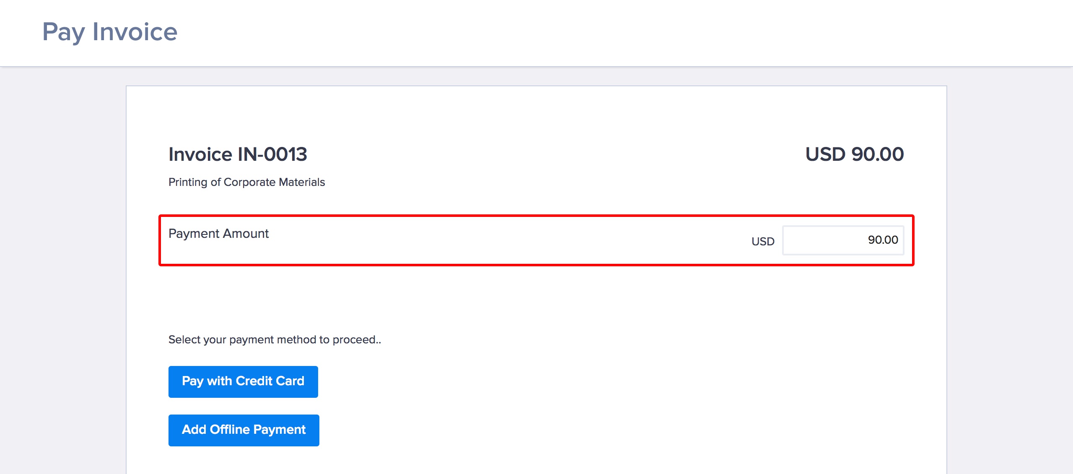This screenshot has width=1073, height=474.
Task: Click the Pay with Credit Card button
Action: 243,381
